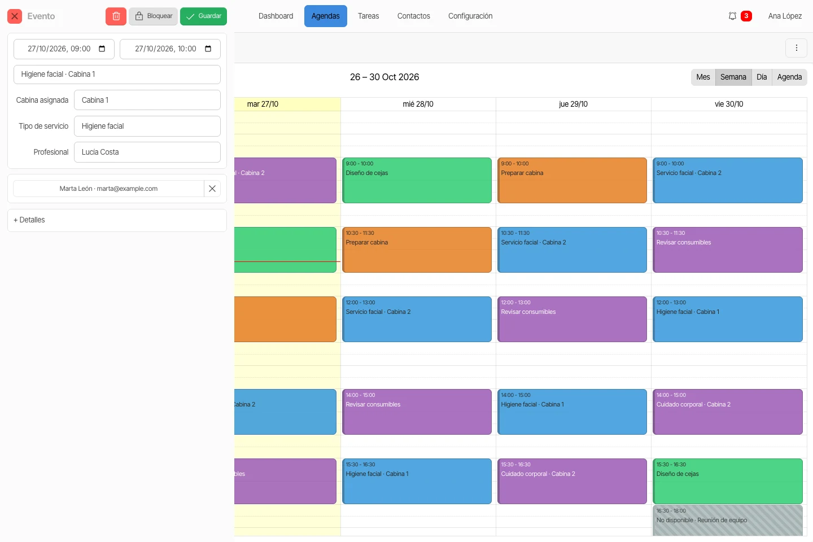This screenshot has height=542, width=813.
Task: Open Friday 12:00 Higiene facial Cabina 1 event
Action: coord(728,320)
